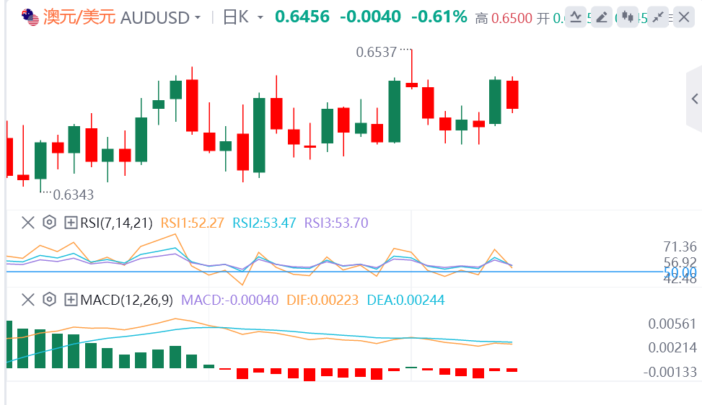Click the RSI2:53.47 value

click(264, 223)
